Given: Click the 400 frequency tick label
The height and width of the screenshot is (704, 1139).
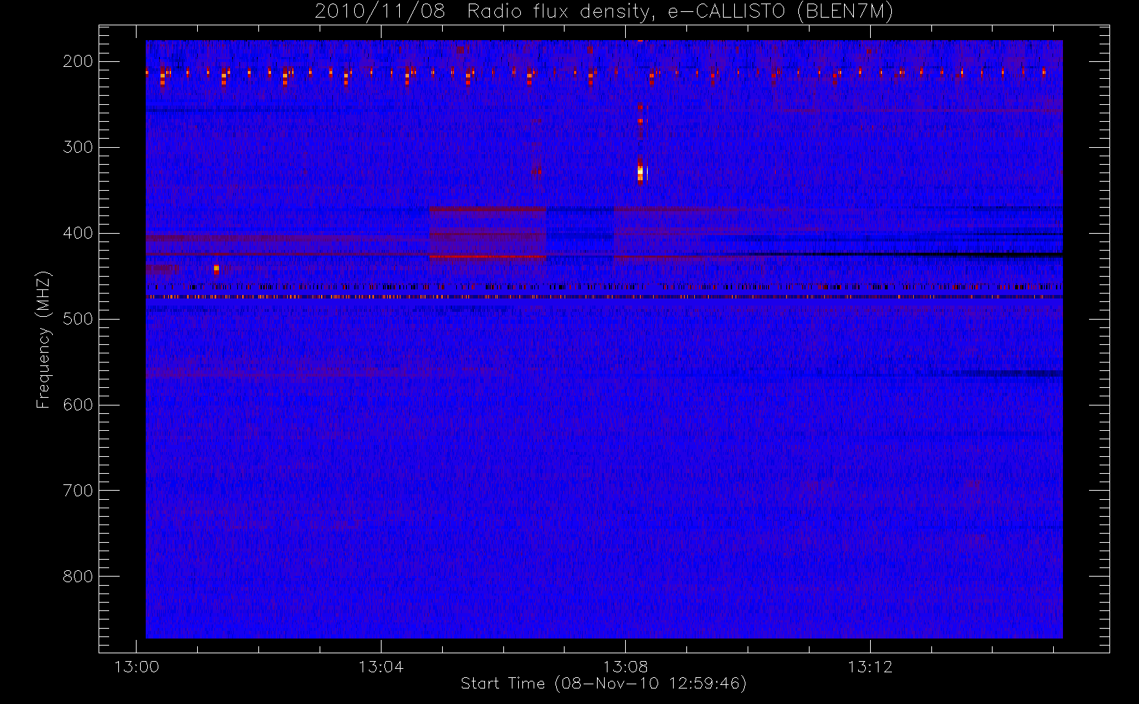Looking at the screenshot, I should pos(78,233).
